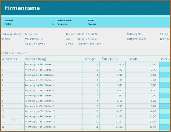Click the Menge column header
The height and width of the screenshot is (132, 171).
pyautogui.click(x=89, y=59)
